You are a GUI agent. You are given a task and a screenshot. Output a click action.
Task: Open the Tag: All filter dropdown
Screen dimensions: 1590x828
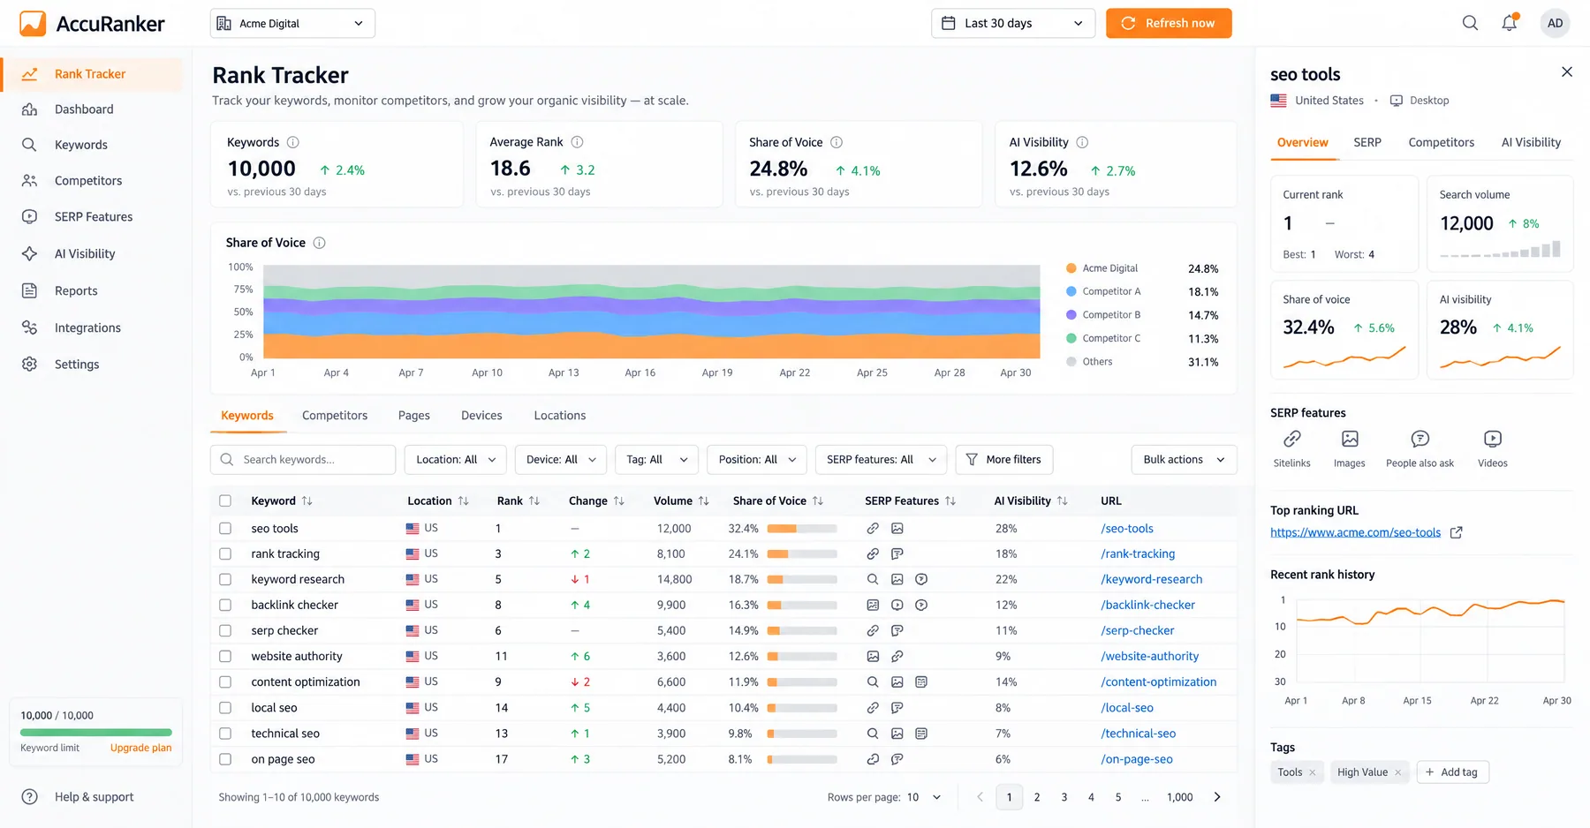tap(657, 460)
